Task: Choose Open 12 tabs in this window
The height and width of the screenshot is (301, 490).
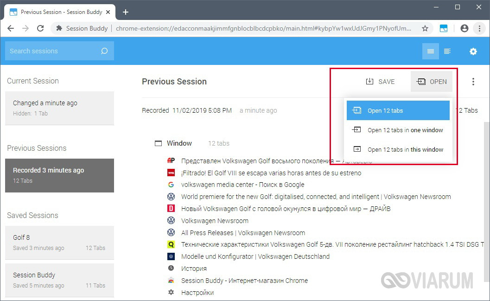Action: click(398, 149)
